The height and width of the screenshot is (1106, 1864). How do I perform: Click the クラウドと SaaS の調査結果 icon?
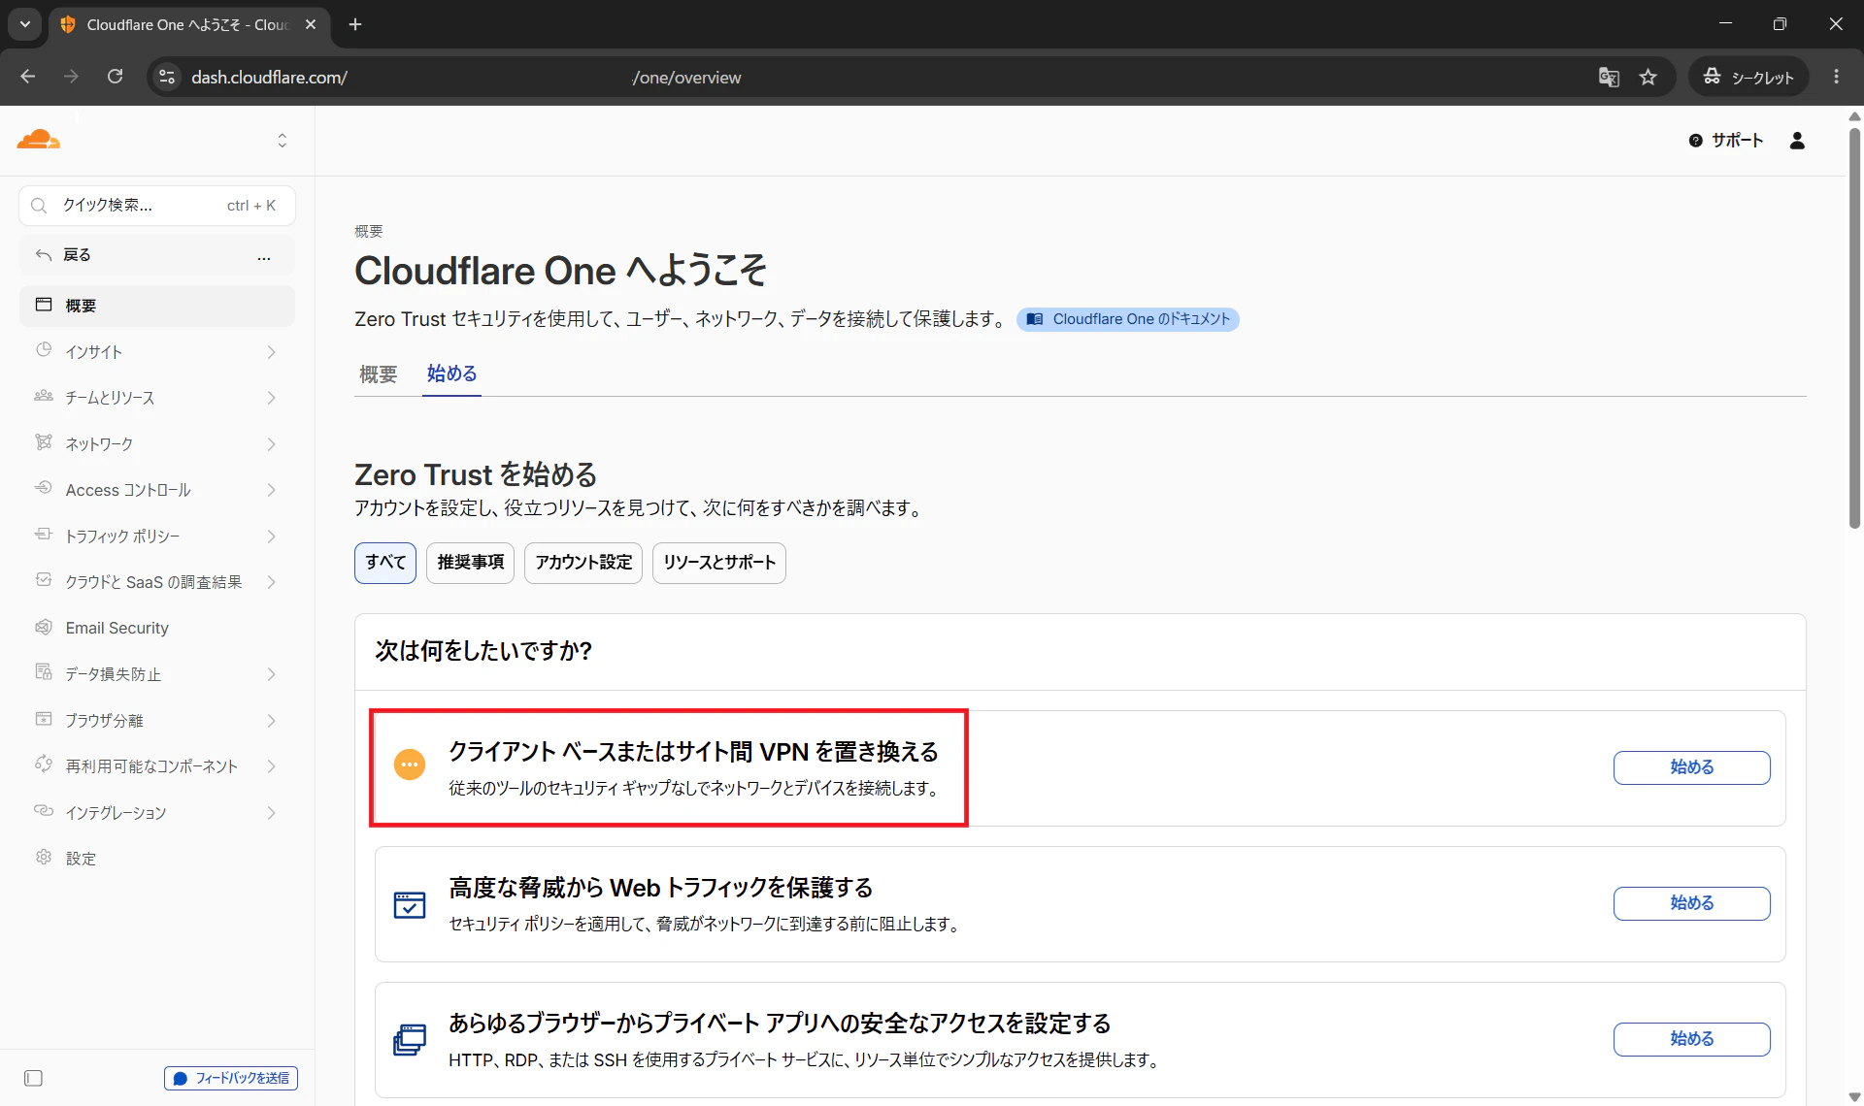[x=44, y=580]
